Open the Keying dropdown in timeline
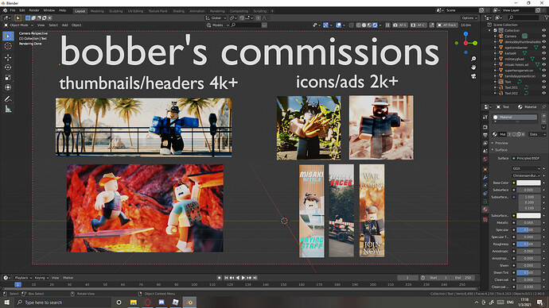 (x=41, y=278)
